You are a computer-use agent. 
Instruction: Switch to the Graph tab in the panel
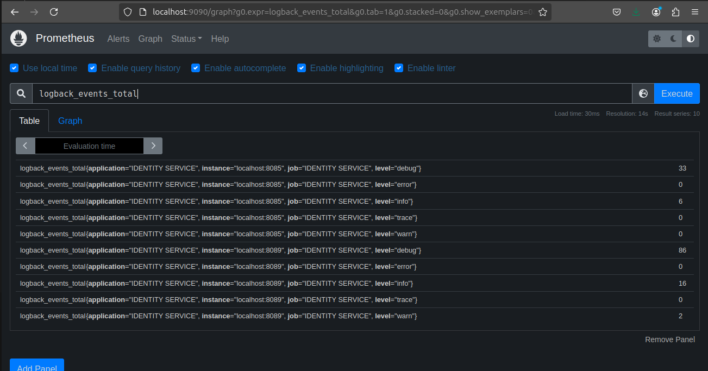(x=70, y=121)
